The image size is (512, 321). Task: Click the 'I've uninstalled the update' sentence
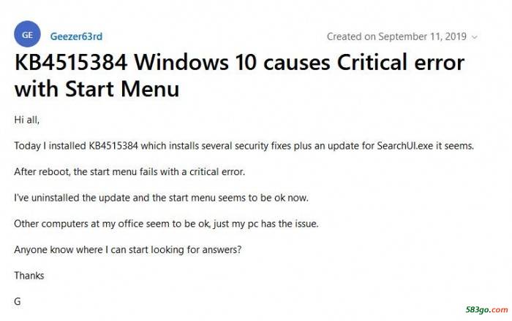coord(162,198)
